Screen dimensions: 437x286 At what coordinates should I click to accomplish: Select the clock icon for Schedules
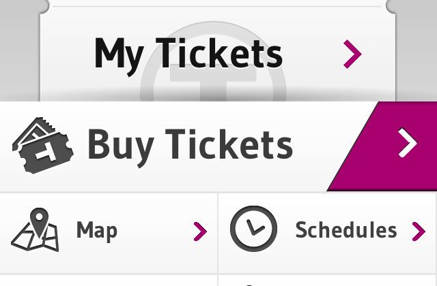[253, 229]
